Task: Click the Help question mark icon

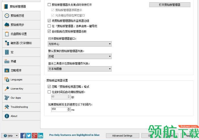Action: (5, 136)
